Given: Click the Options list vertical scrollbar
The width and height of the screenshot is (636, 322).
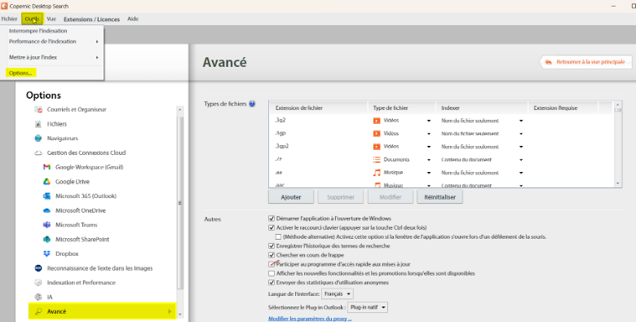Looking at the screenshot, I should [x=180, y=211].
